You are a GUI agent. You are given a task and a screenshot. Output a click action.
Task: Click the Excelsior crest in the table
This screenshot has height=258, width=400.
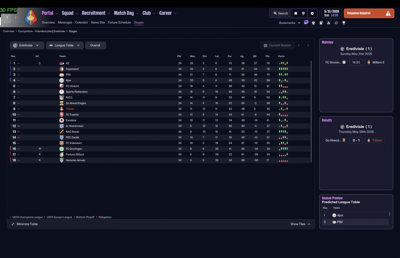[62, 120]
